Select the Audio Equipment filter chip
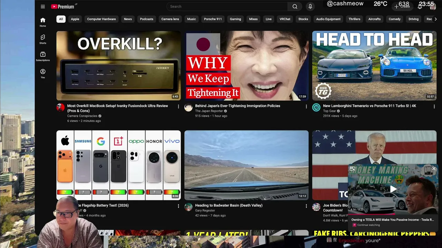442x248 pixels. 328,19
